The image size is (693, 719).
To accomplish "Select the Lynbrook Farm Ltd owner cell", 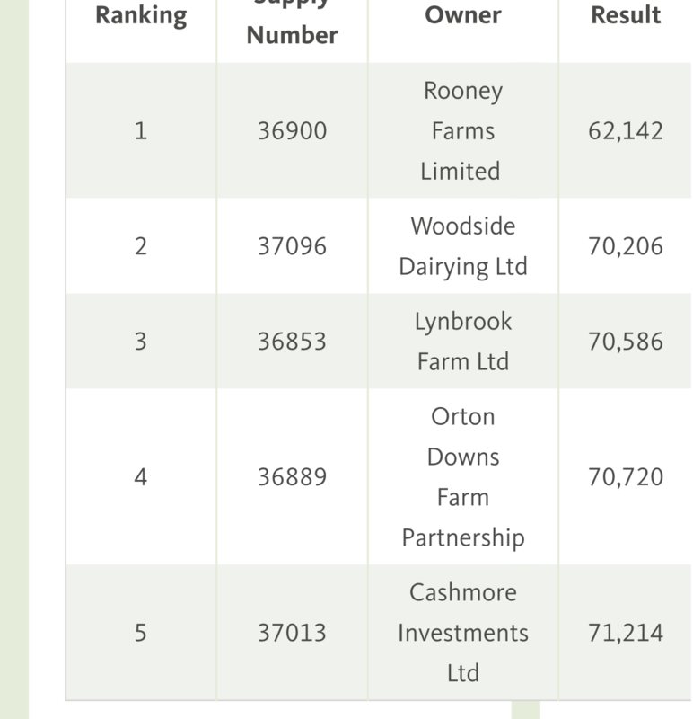I will pos(462,342).
